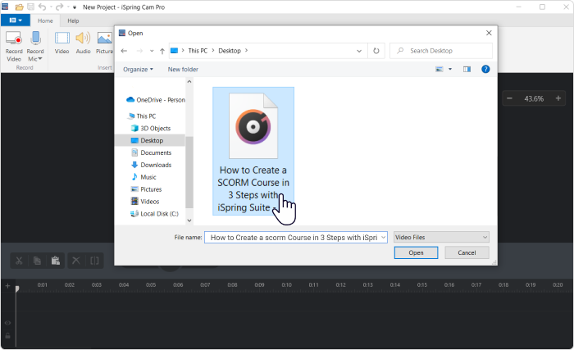Open Pictures folder in the sidebar
The image size is (574, 350).
147,189
